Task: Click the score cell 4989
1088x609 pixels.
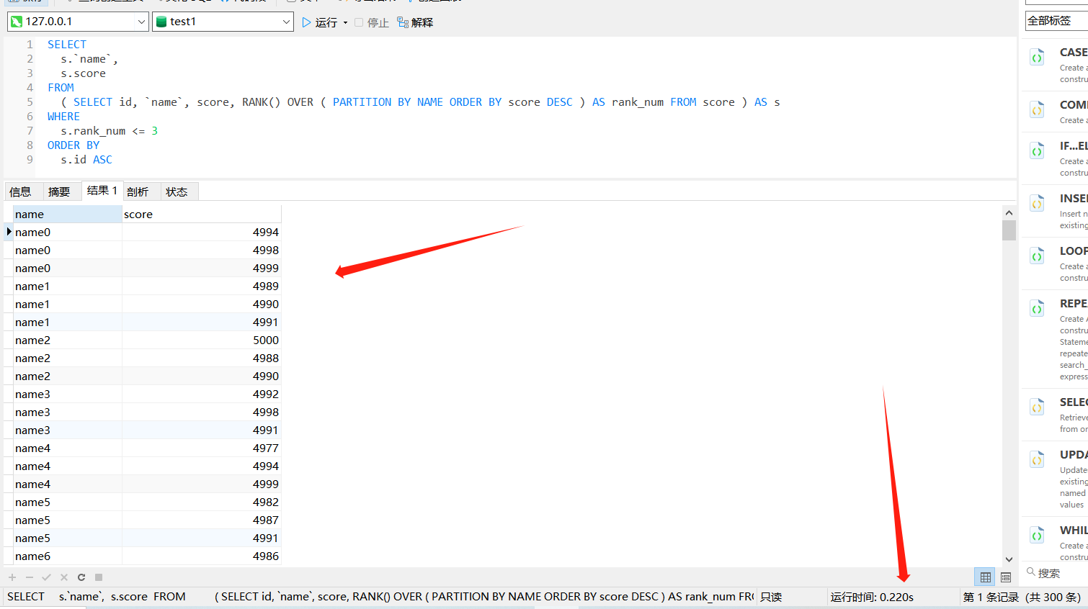Action: tap(202, 287)
